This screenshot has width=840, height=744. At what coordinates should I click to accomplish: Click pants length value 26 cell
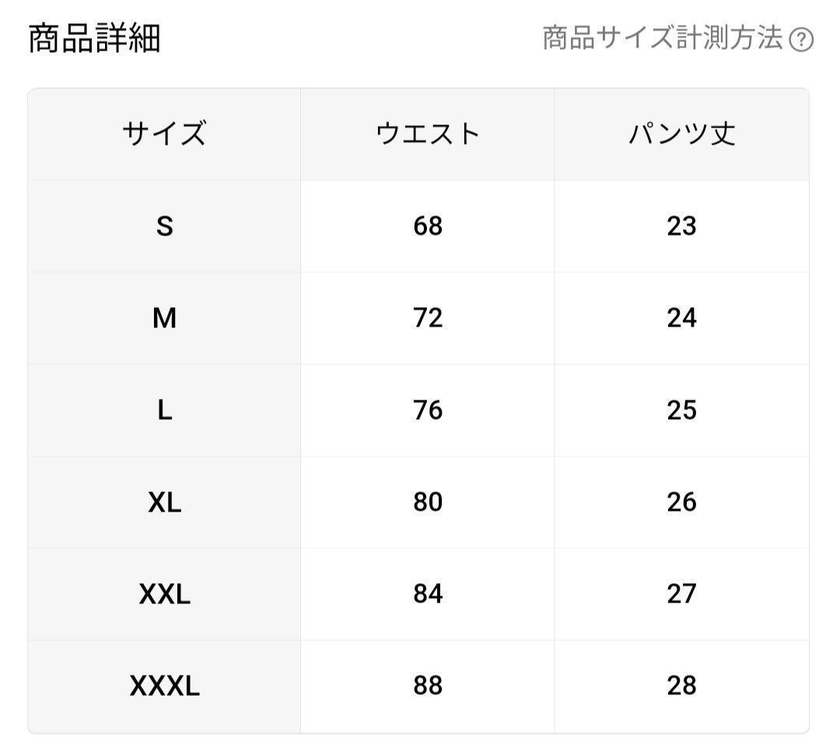681,502
